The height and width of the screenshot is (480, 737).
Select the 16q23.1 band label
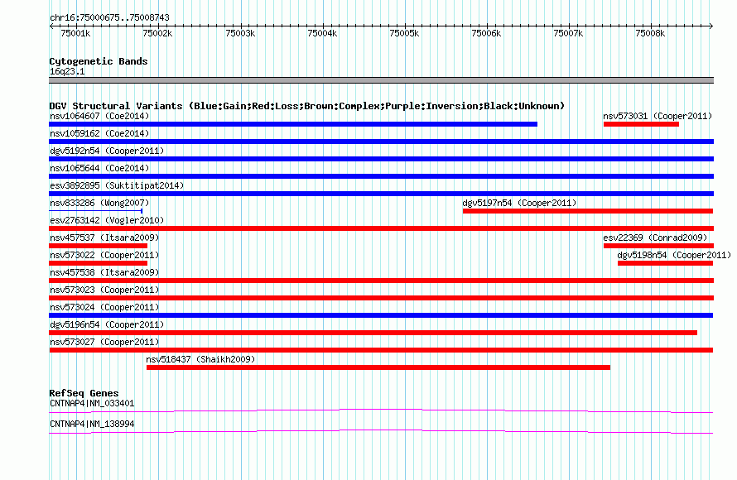click(x=67, y=71)
